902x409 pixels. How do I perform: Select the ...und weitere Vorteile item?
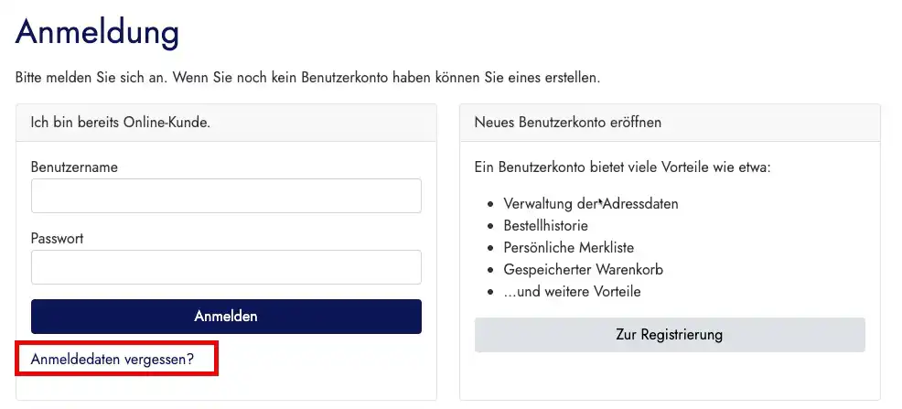(572, 292)
